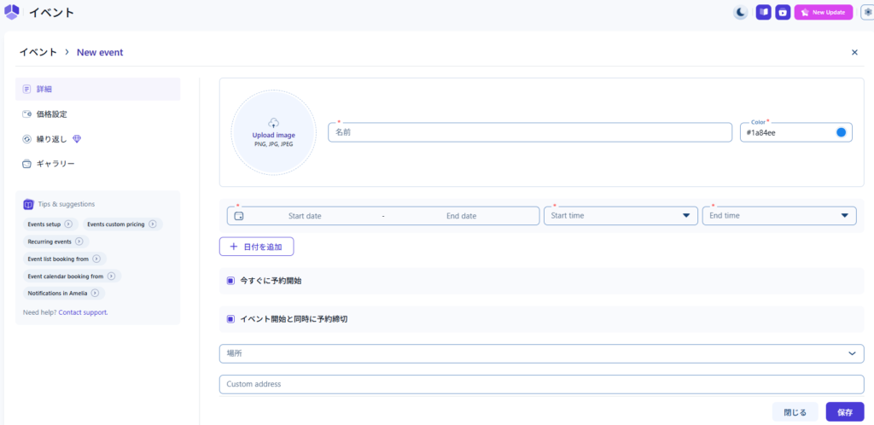Toggle the イベント開始と同時に予約締切 checkbox
Image resolution: width=874 pixels, height=425 pixels.
pos(230,319)
